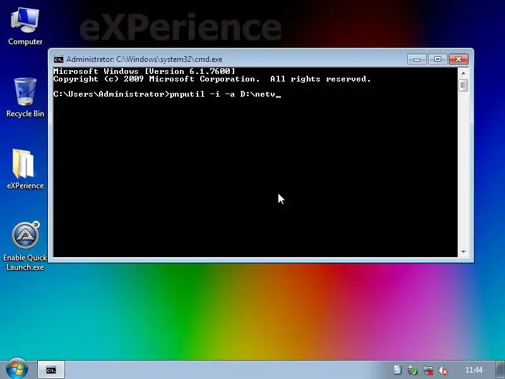
Task: Click the muted volume tray icon
Action: click(443, 370)
